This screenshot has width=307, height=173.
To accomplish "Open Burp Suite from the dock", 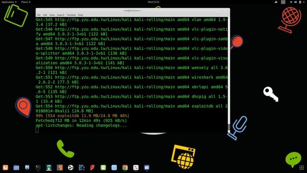I will 59,168.
